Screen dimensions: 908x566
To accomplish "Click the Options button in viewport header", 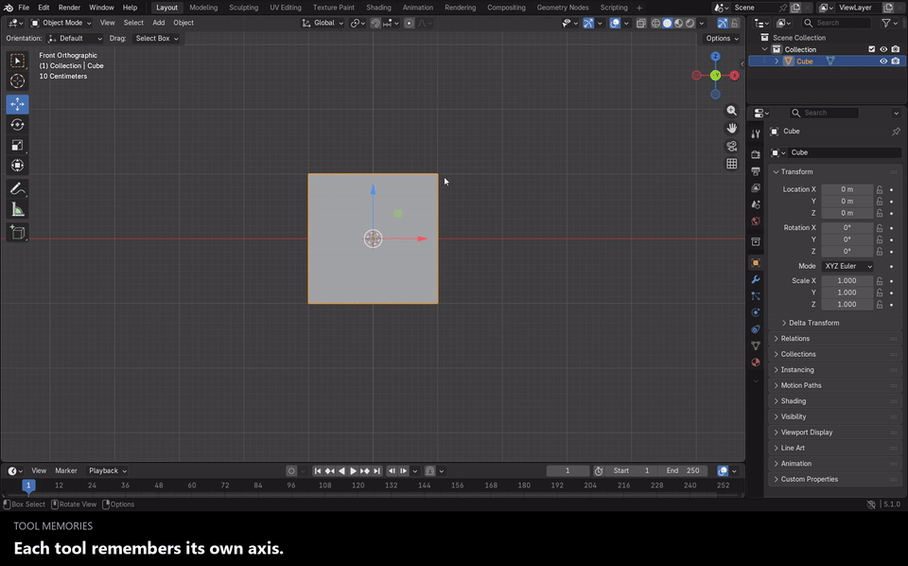I will click(721, 38).
